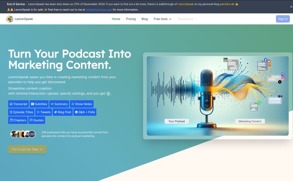This screenshot has height=181, width=293.
Task: Click the Sign In button
Action: coord(283,19)
